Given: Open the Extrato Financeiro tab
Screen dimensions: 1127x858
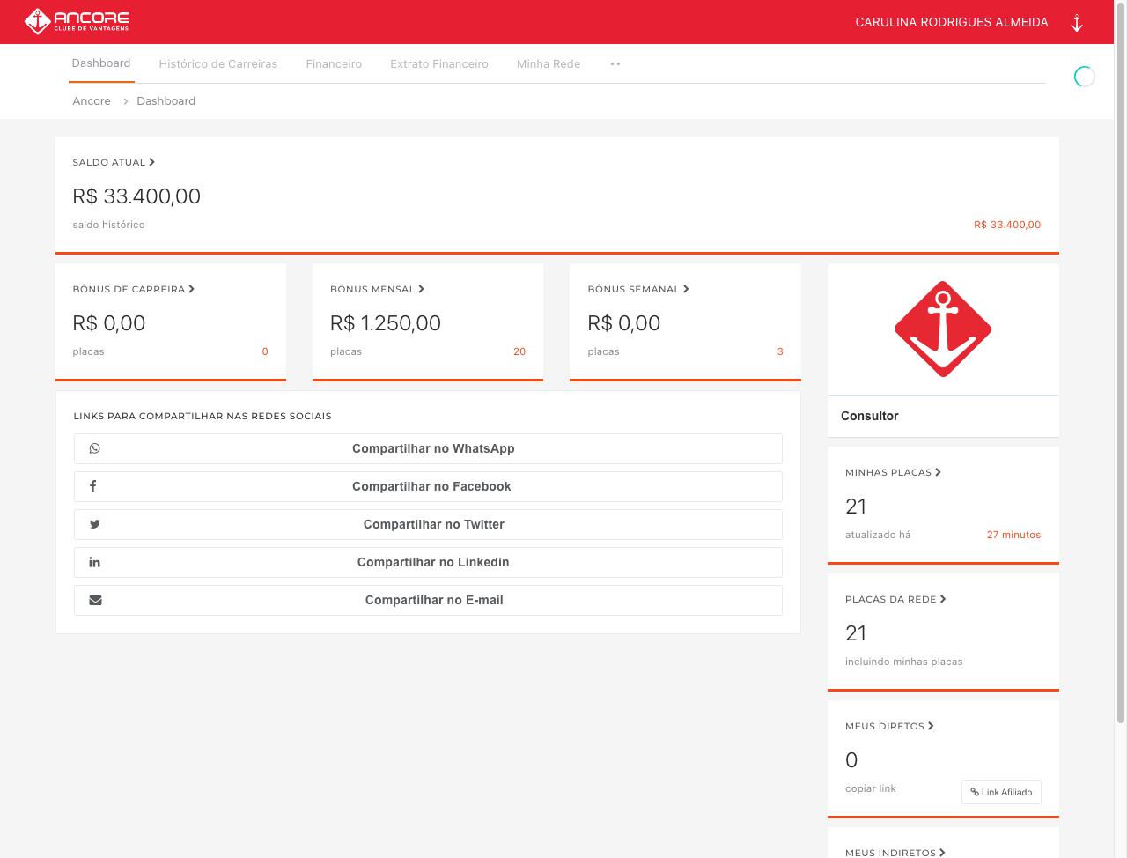Looking at the screenshot, I should click(x=438, y=64).
